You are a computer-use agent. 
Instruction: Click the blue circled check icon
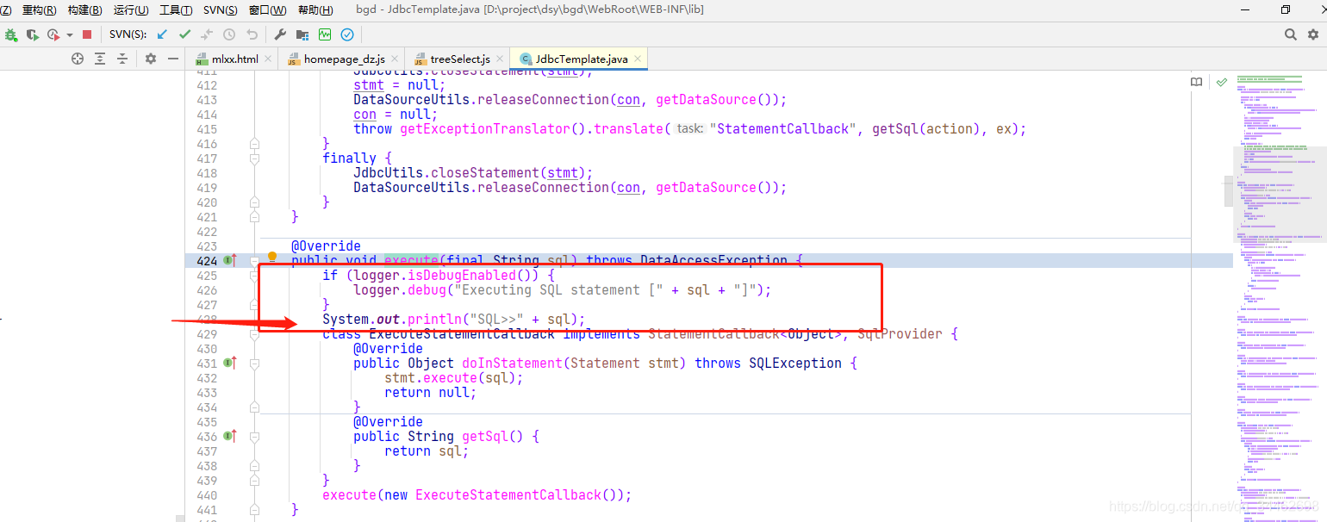pyautogui.click(x=347, y=34)
